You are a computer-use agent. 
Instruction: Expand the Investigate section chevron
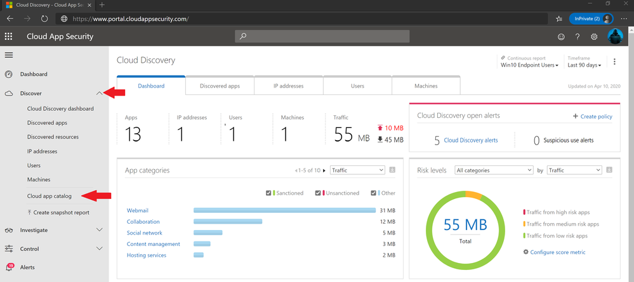click(x=100, y=230)
